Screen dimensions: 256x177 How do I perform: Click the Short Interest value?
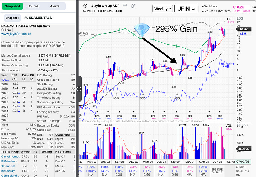tap(48, 70)
